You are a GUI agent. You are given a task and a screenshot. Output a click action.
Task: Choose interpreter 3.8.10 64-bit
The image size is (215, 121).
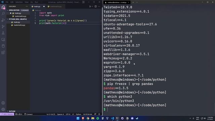(87, 114)
